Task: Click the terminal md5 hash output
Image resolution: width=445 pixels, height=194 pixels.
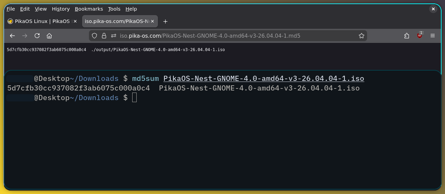Action: [79, 88]
